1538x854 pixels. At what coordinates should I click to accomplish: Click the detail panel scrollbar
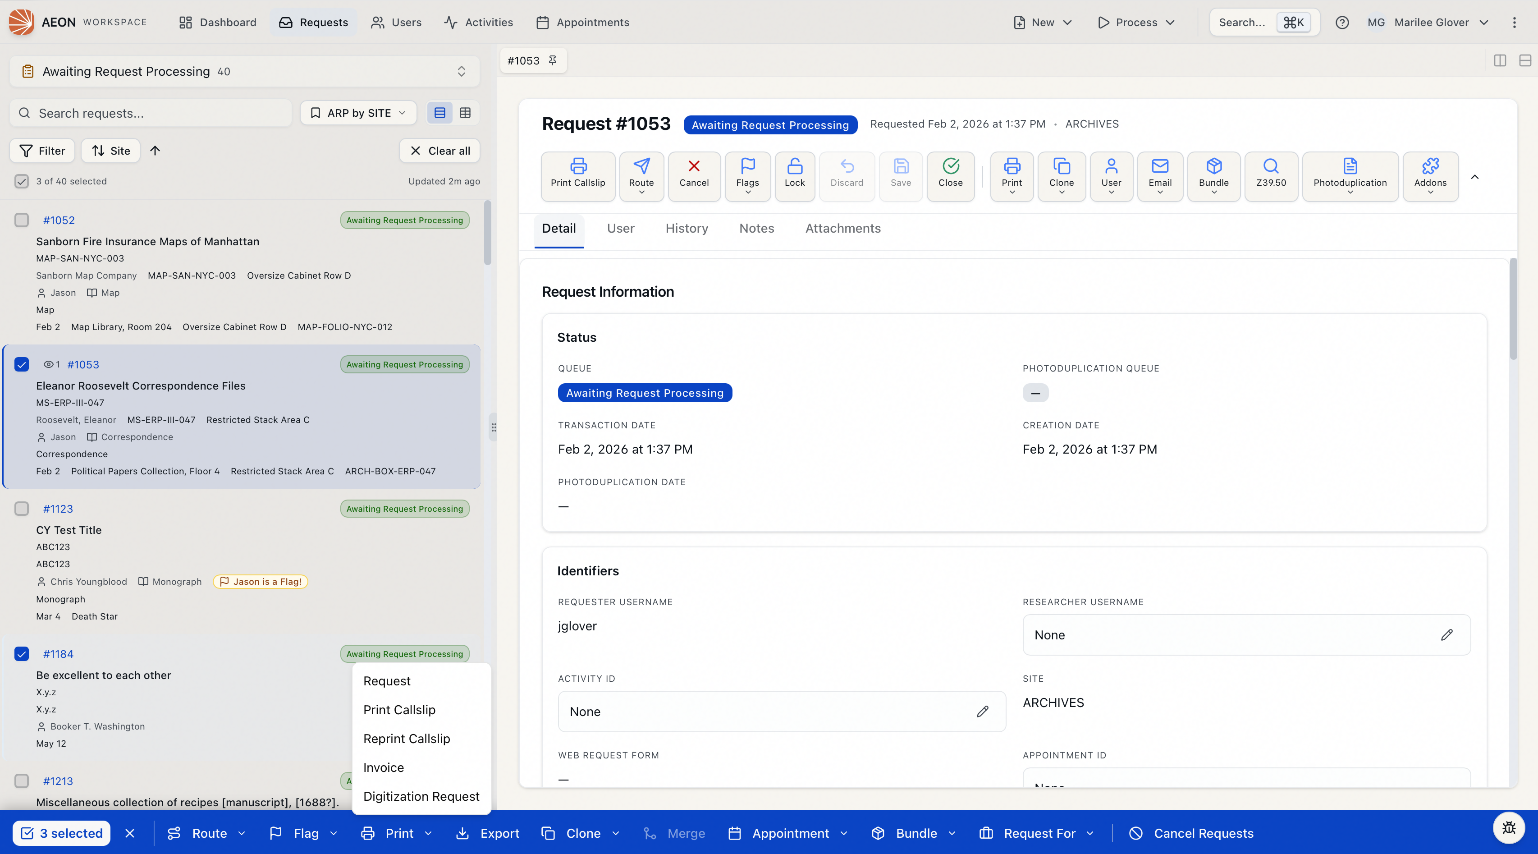tap(1513, 309)
